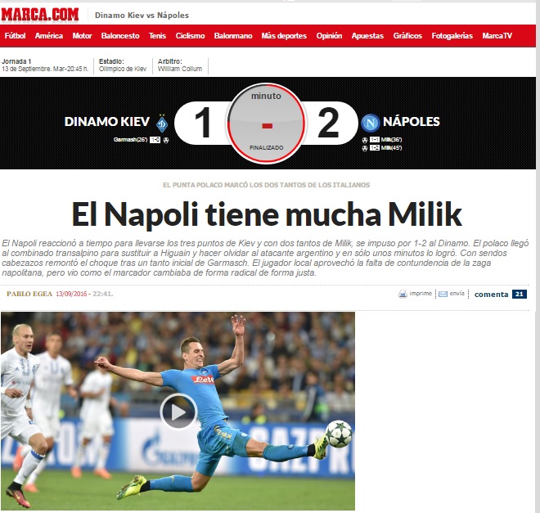The width and height of the screenshot is (540, 513).
Task: Click the Apuestas navigation link
Action: coord(367,36)
